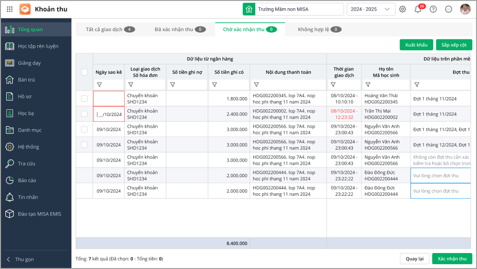Expand the 2024 - 2025 school year dropdown

(x=370, y=9)
